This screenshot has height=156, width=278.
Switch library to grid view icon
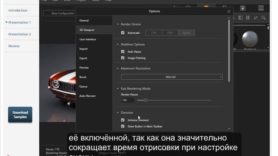click(248, 17)
